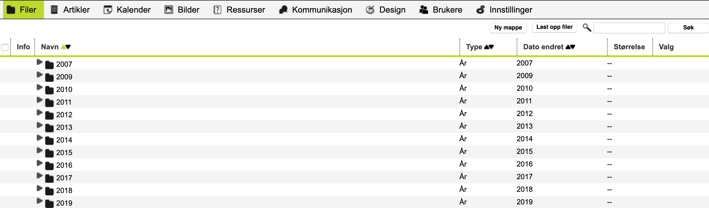Click the Kommunikasjon speech icon
This screenshot has height=208, width=709.
[283, 10]
